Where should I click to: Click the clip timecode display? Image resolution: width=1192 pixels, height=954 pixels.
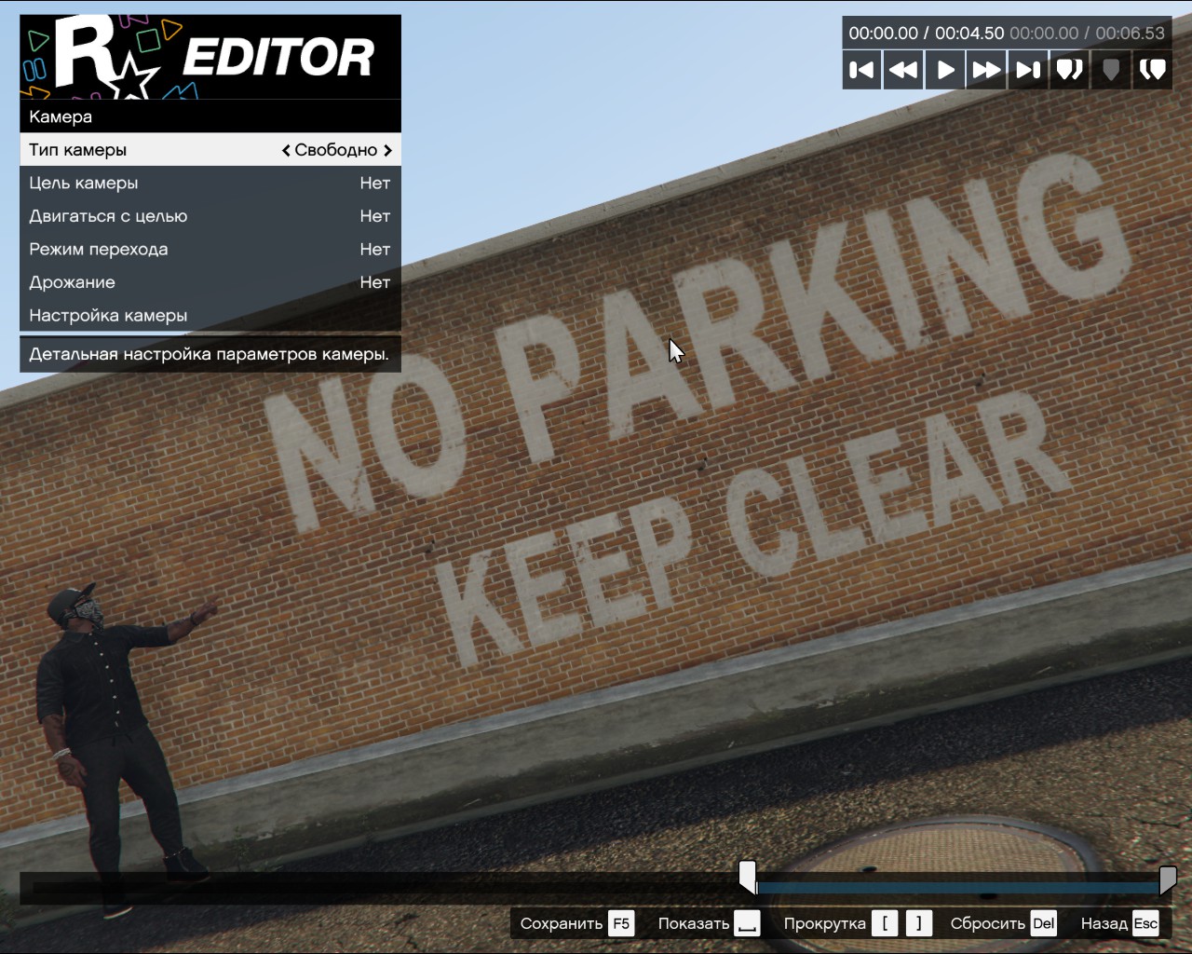click(x=926, y=34)
